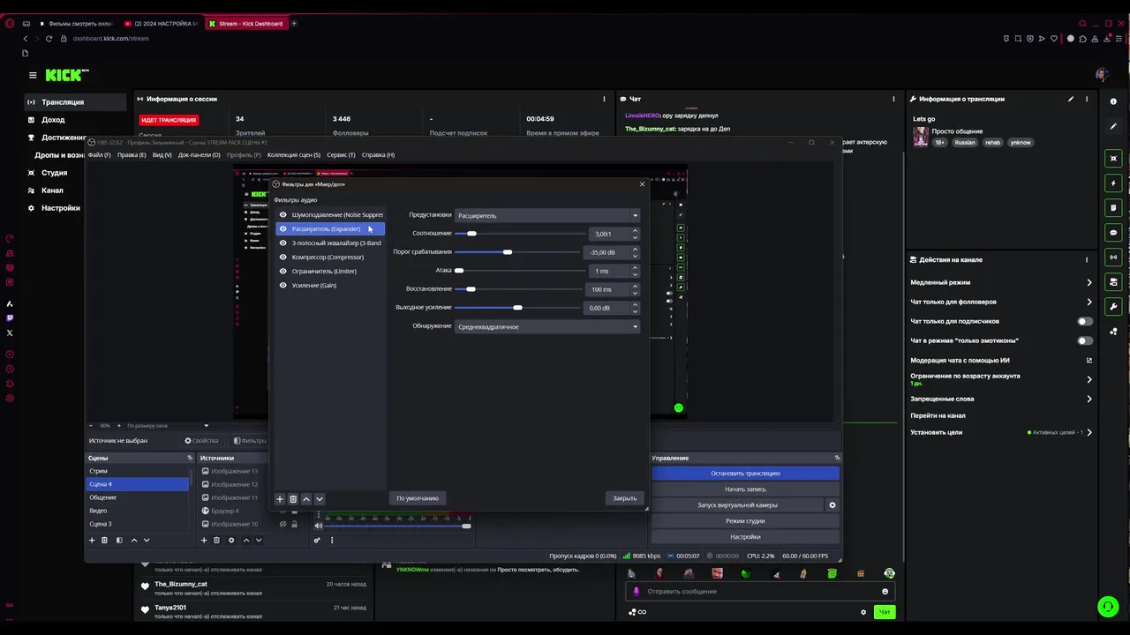This screenshot has width=1130, height=635.
Task: Delete the selected filter with trash icon
Action: pyautogui.click(x=293, y=499)
